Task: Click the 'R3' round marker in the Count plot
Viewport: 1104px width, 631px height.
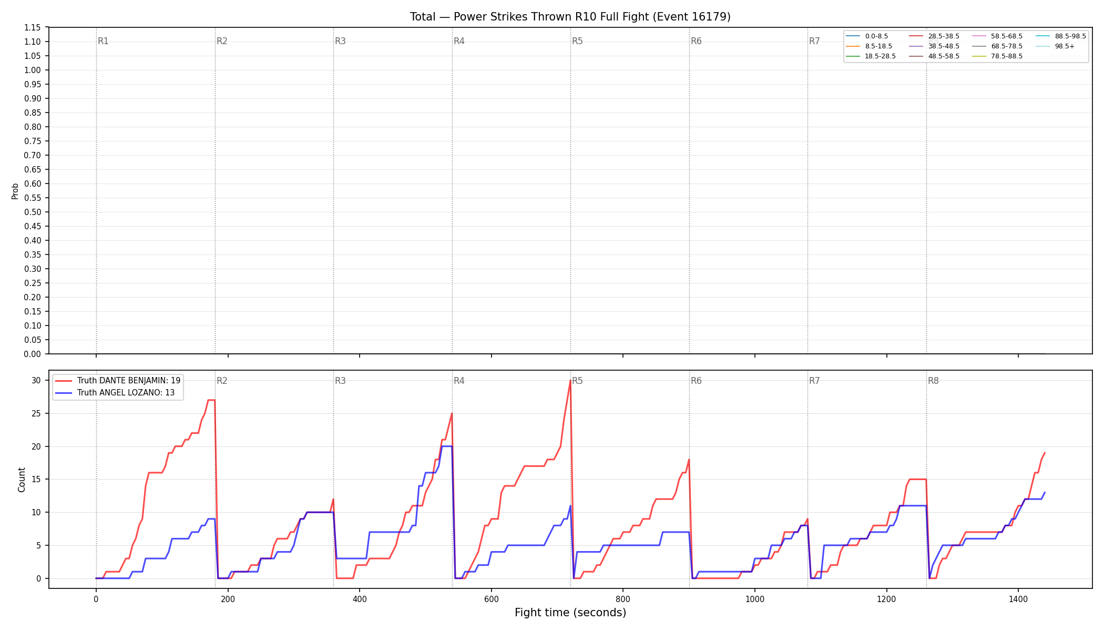Action: click(340, 381)
